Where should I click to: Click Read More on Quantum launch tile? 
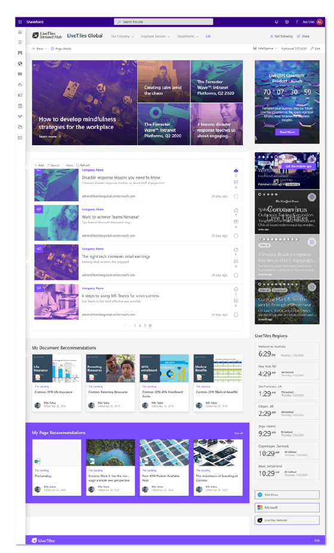point(287,132)
